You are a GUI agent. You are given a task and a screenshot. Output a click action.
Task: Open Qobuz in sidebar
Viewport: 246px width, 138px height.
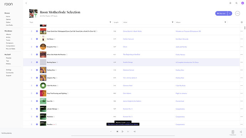coord(8,22)
